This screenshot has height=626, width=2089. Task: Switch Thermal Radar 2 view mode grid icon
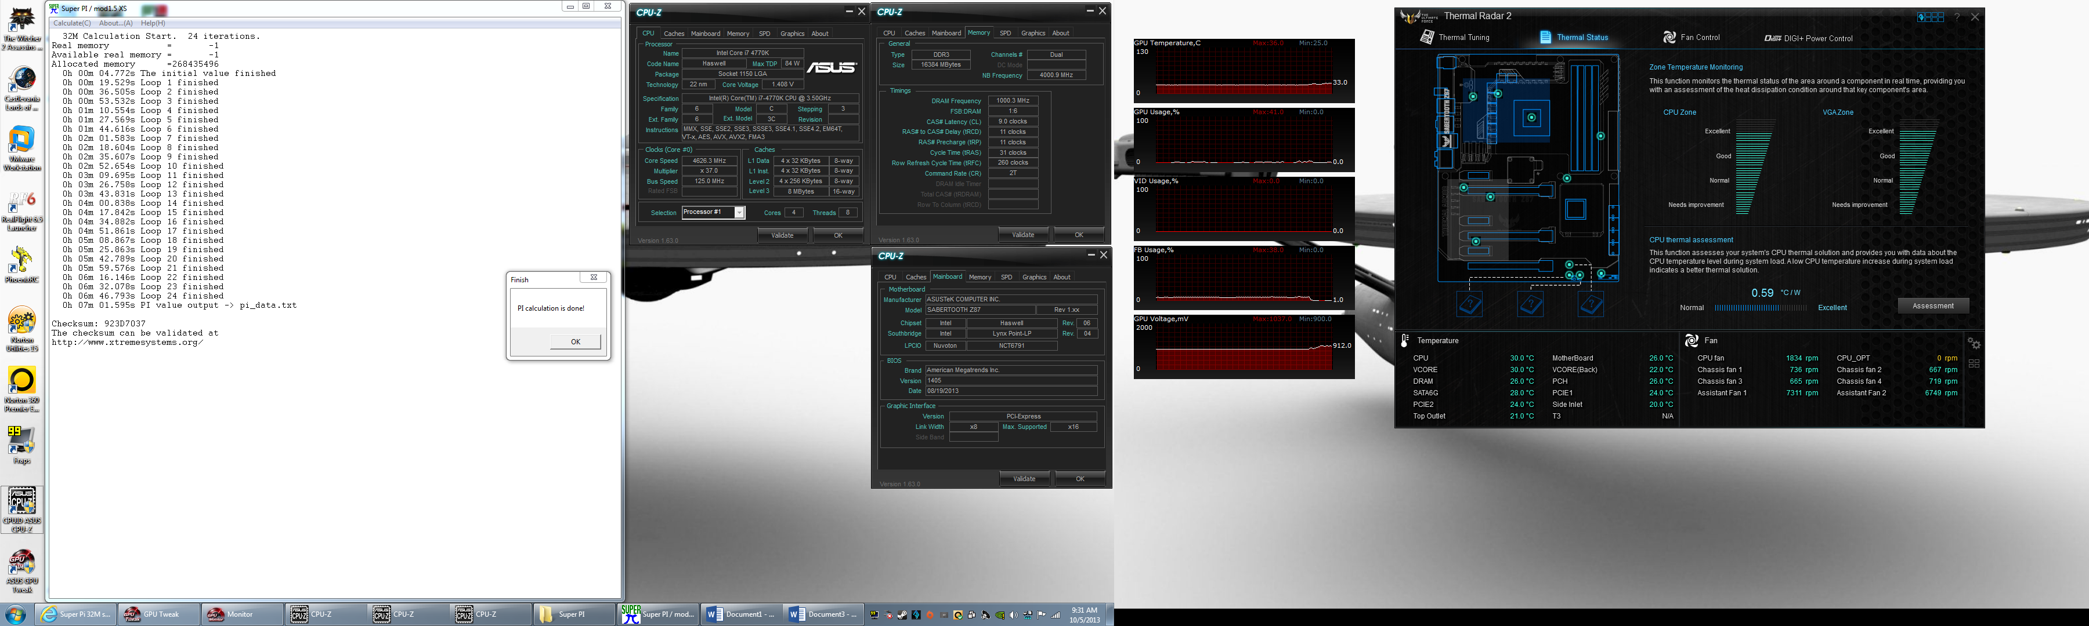pyautogui.click(x=1930, y=17)
